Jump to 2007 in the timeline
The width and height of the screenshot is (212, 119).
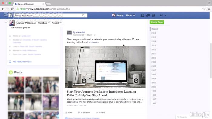[154, 70]
